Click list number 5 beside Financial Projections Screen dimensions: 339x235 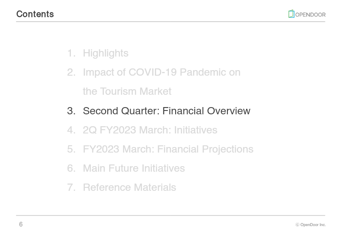tap(71, 149)
